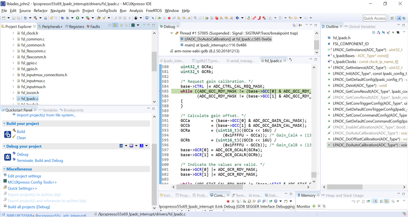Viewport: 408px width, 217px height.
Task: Click the Terminate, Build and Debug link
Action: [x=40, y=161]
